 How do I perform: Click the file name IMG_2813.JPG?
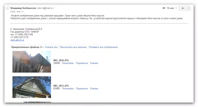61,86
